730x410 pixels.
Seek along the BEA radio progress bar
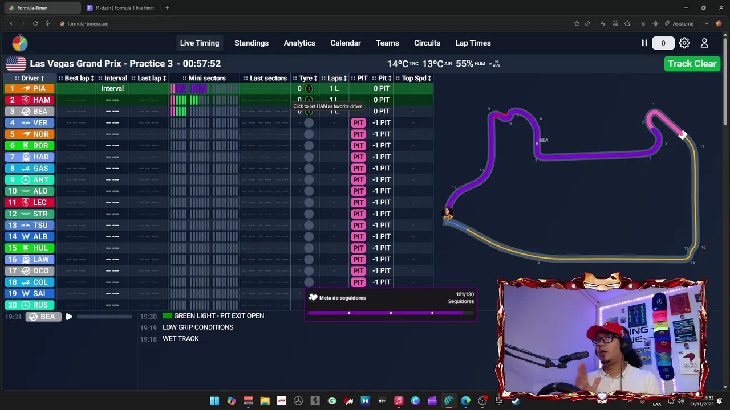[104, 317]
